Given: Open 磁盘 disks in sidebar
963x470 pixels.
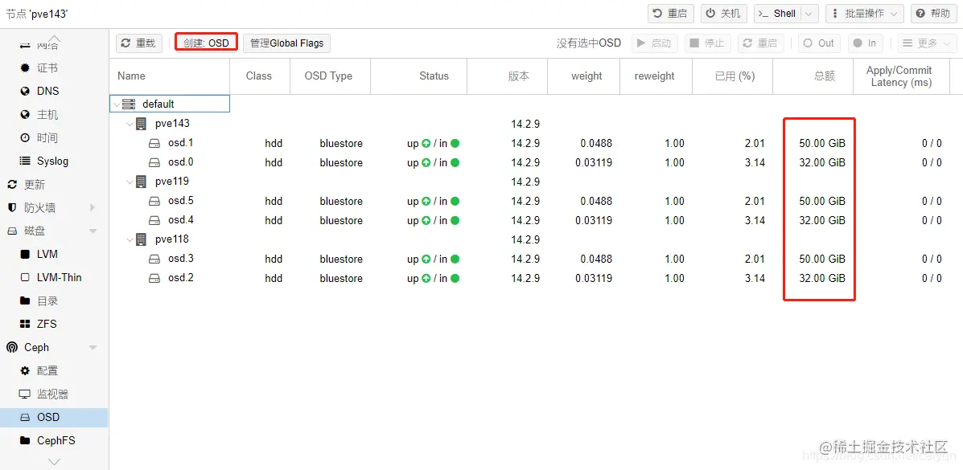Looking at the screenshot, I should tap(54, 231).
